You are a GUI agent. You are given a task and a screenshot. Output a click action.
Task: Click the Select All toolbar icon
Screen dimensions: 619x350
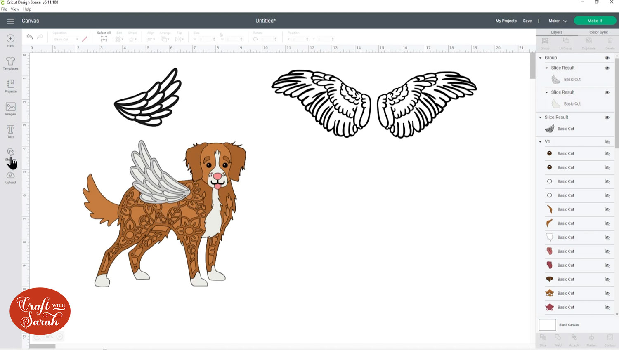click(x=104, y=38)
